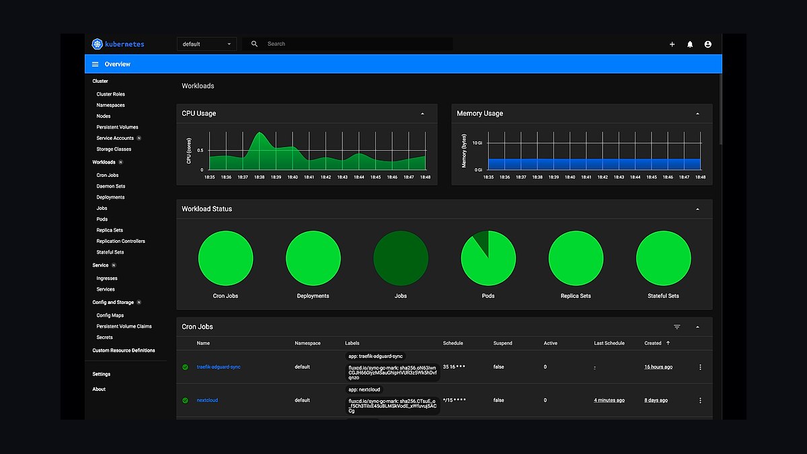
Task: Open Persistent Volumes in sidebar
Action: coord(117,127)
